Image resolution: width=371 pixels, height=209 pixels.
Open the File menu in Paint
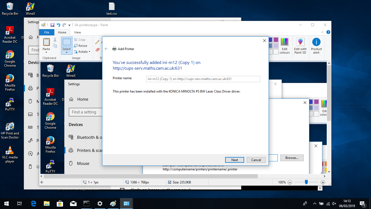[47, 32]
